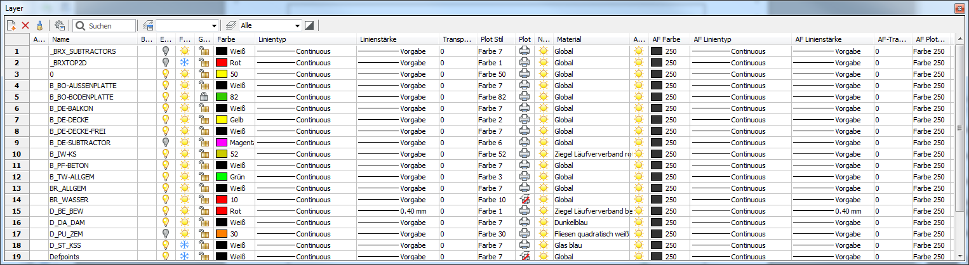Click the new layer icon in toolbar
This screenshot has width=969, height=265.
pos(11,25)
